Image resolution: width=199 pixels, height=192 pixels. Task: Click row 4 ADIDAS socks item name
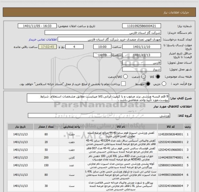click(x=121, y=158)
